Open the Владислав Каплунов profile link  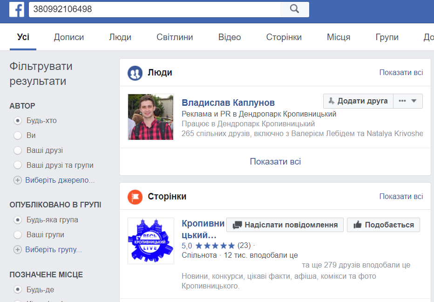pyautogui.click(x=228, y=103)
